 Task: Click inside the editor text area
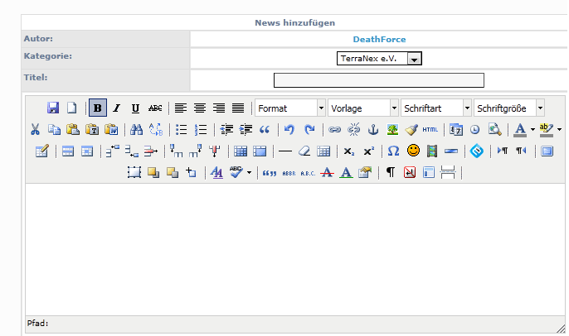295,249
